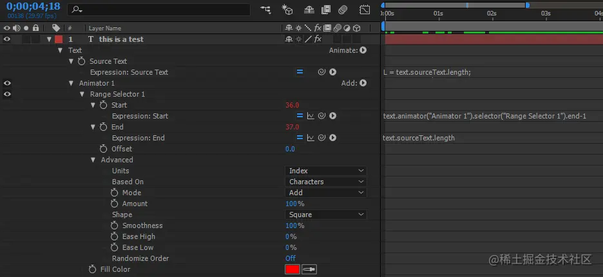Open the Mode dropdown set to Add

(326, 193)
